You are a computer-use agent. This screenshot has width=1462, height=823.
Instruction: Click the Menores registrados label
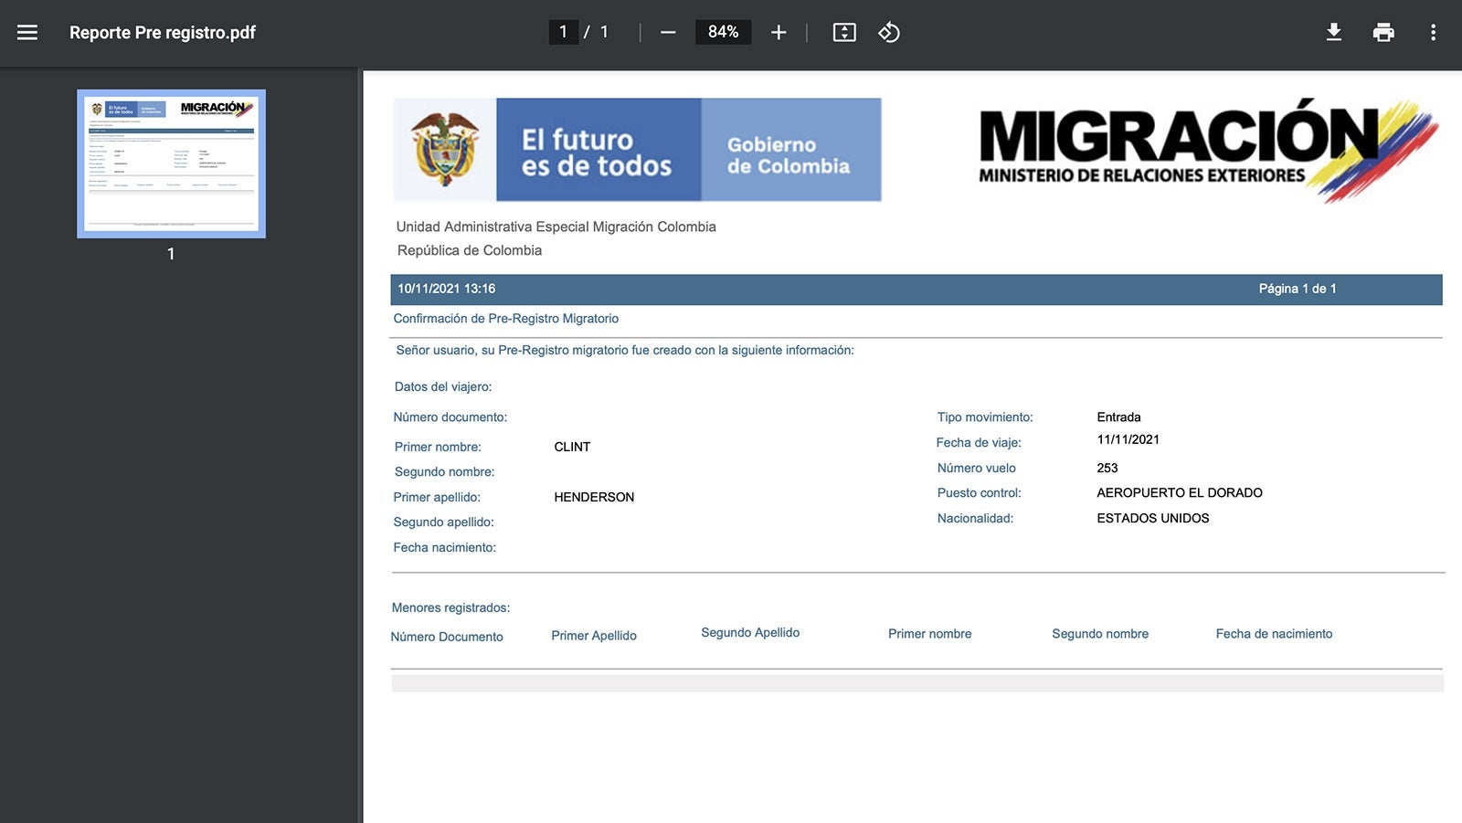451,607
